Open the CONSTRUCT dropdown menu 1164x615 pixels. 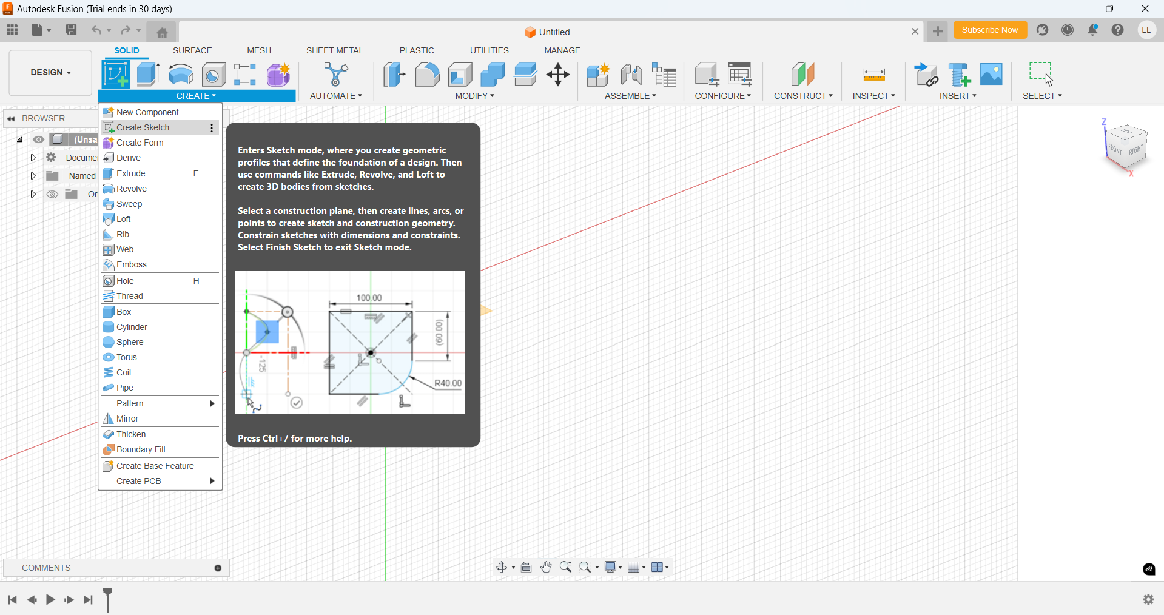pyautogui.click(x=803, y=96)
